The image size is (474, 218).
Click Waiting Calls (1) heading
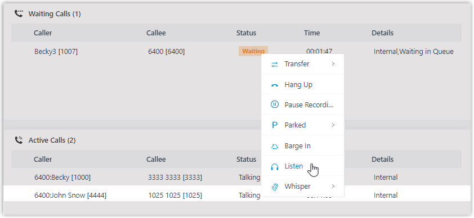(x=55, y=14)
